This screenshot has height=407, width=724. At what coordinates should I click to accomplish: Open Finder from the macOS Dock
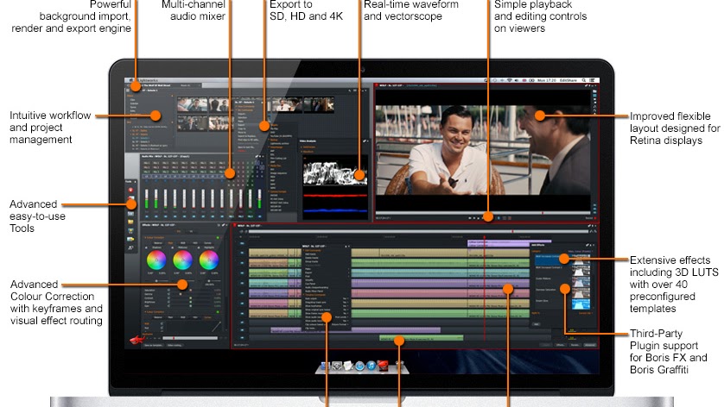326,366
